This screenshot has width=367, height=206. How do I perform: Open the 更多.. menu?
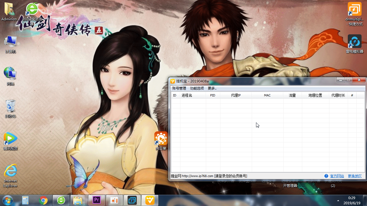tap(212, 88)
